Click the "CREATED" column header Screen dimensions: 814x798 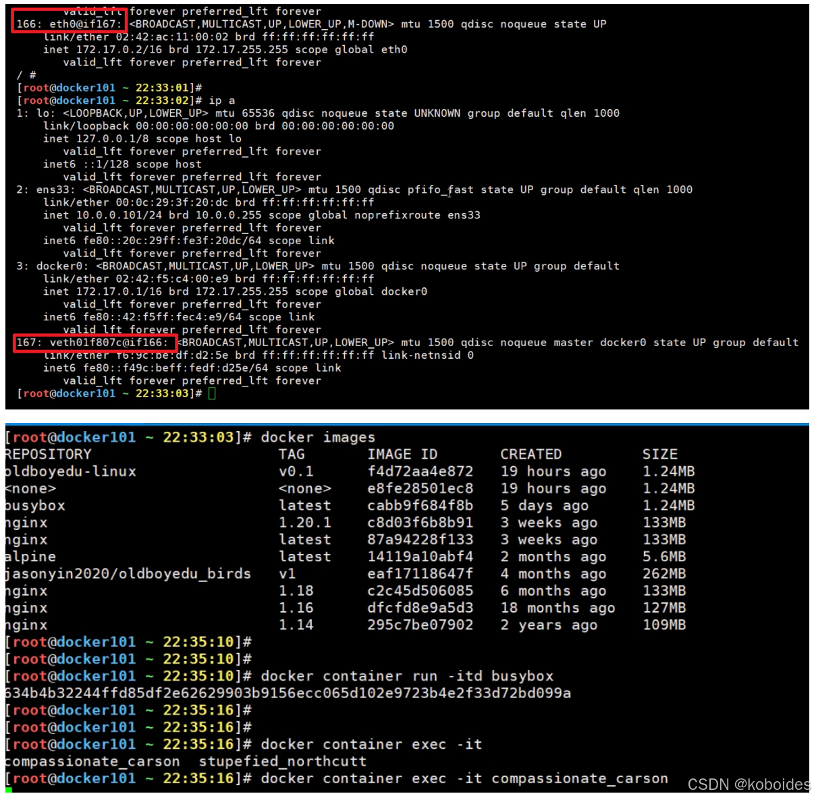(531, 455)
